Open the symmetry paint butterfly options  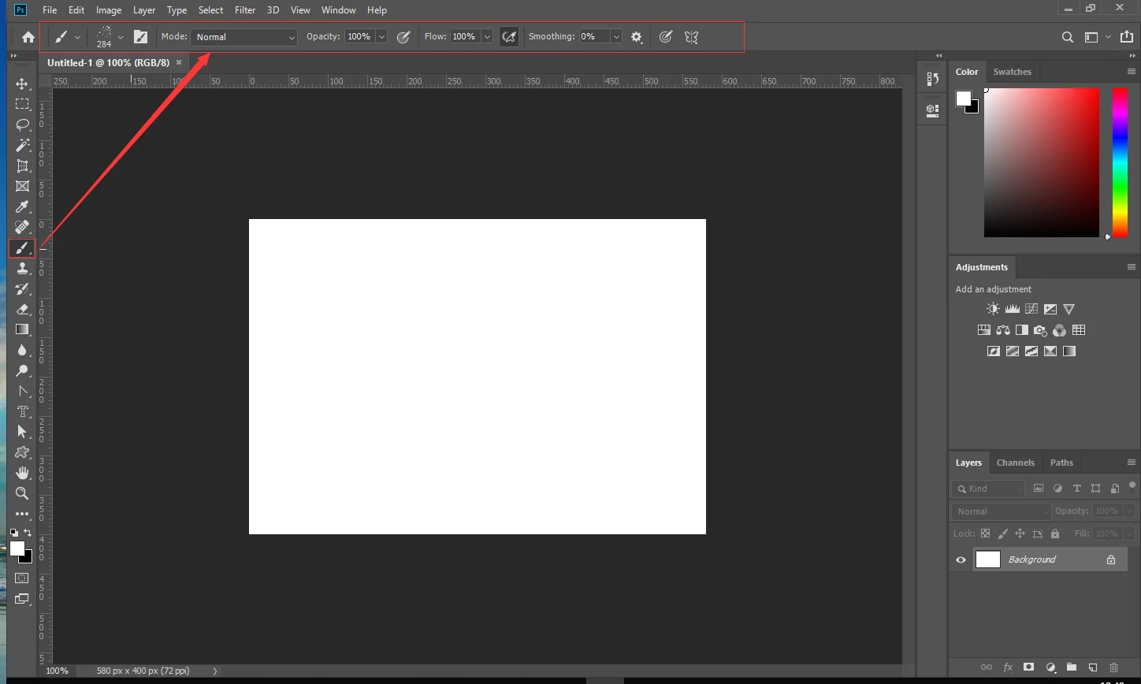[x=691, y=37]
